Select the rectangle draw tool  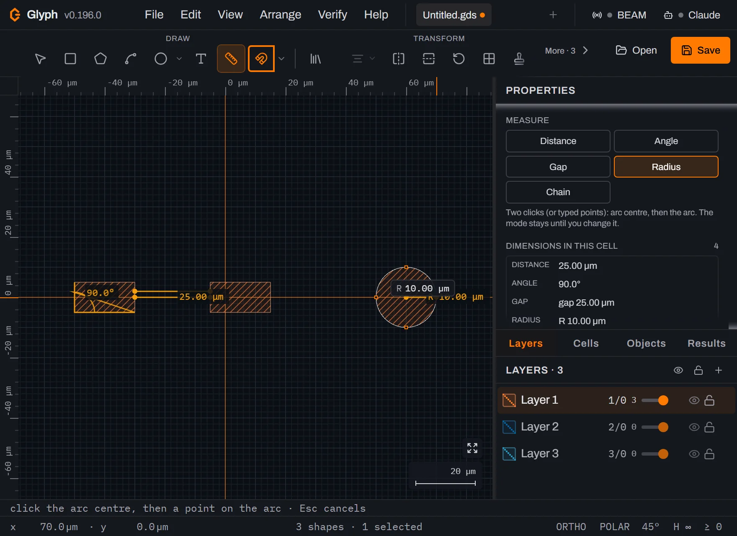(x=70, y=59)
